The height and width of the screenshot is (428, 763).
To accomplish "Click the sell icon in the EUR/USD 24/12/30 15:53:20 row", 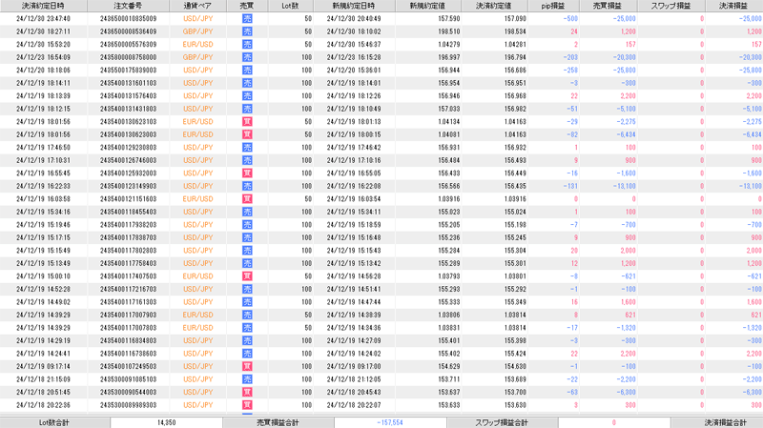I will pyautogui.click(x=247, y=44).
